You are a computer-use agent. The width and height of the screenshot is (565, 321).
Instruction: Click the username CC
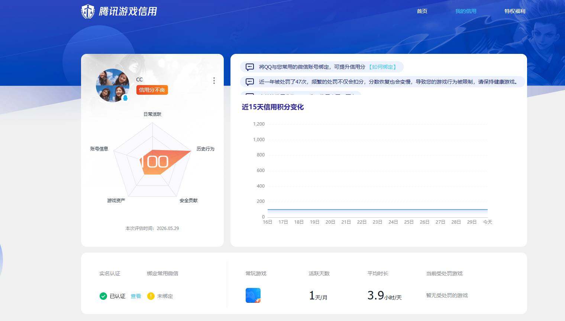pyautogui.click(x=139, y=80)
